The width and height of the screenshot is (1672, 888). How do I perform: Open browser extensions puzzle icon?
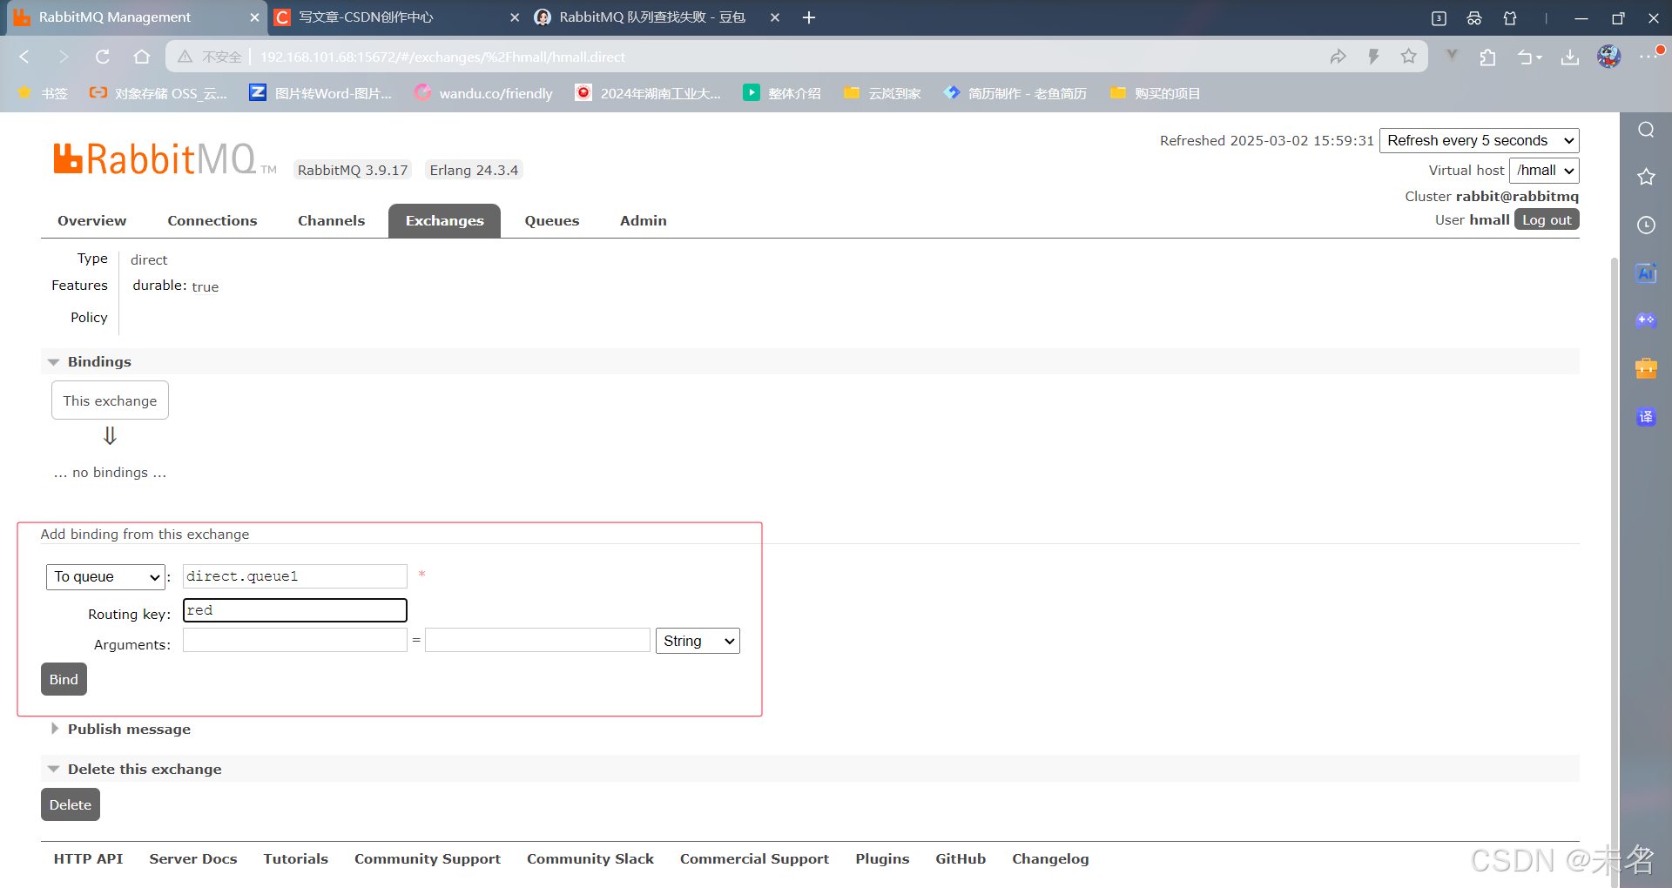click(1487, 57)
